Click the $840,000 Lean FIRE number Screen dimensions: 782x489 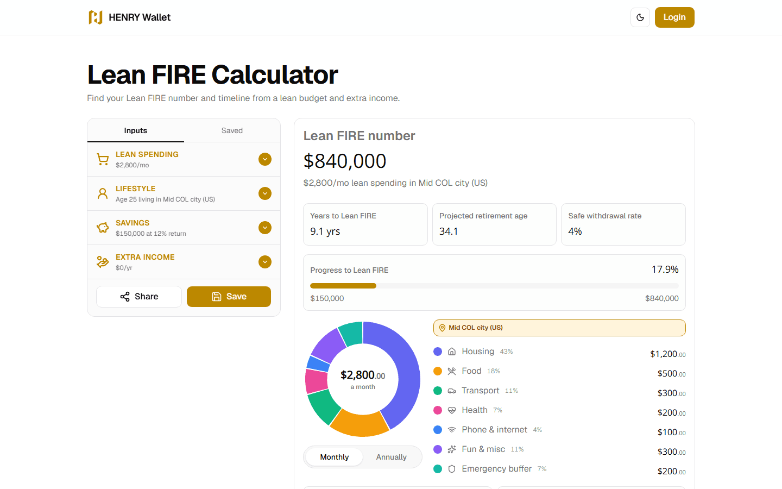(x=345, y=161)
